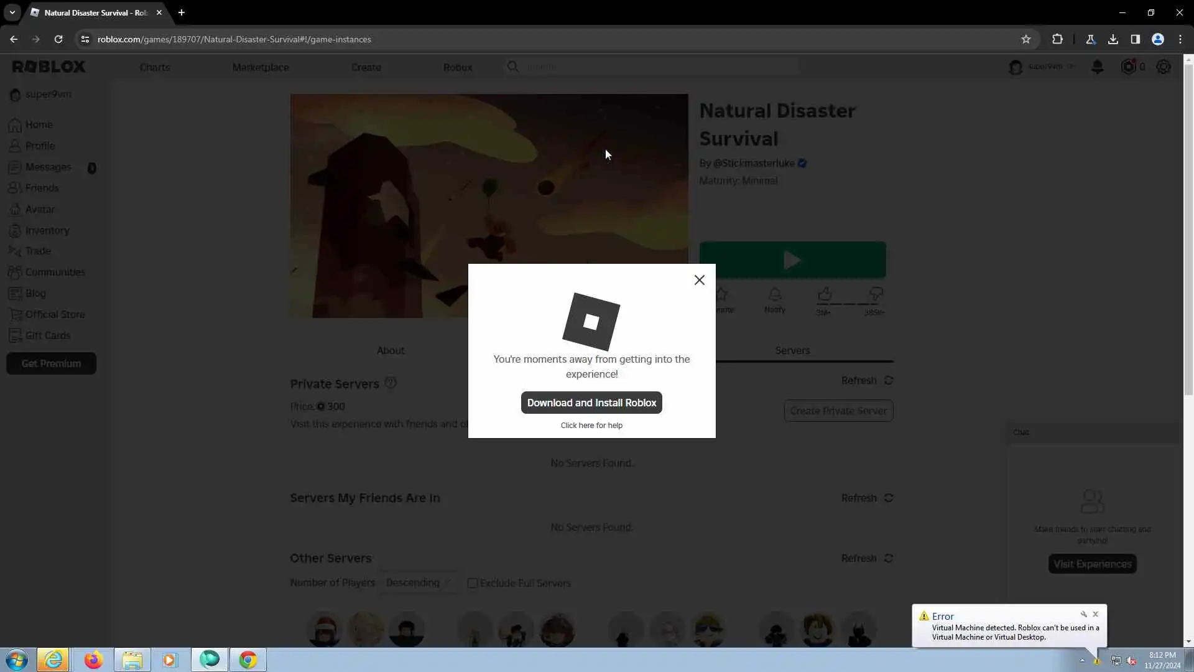Open the settings gear icon

pyautogui.click(x=1164, y=67)
